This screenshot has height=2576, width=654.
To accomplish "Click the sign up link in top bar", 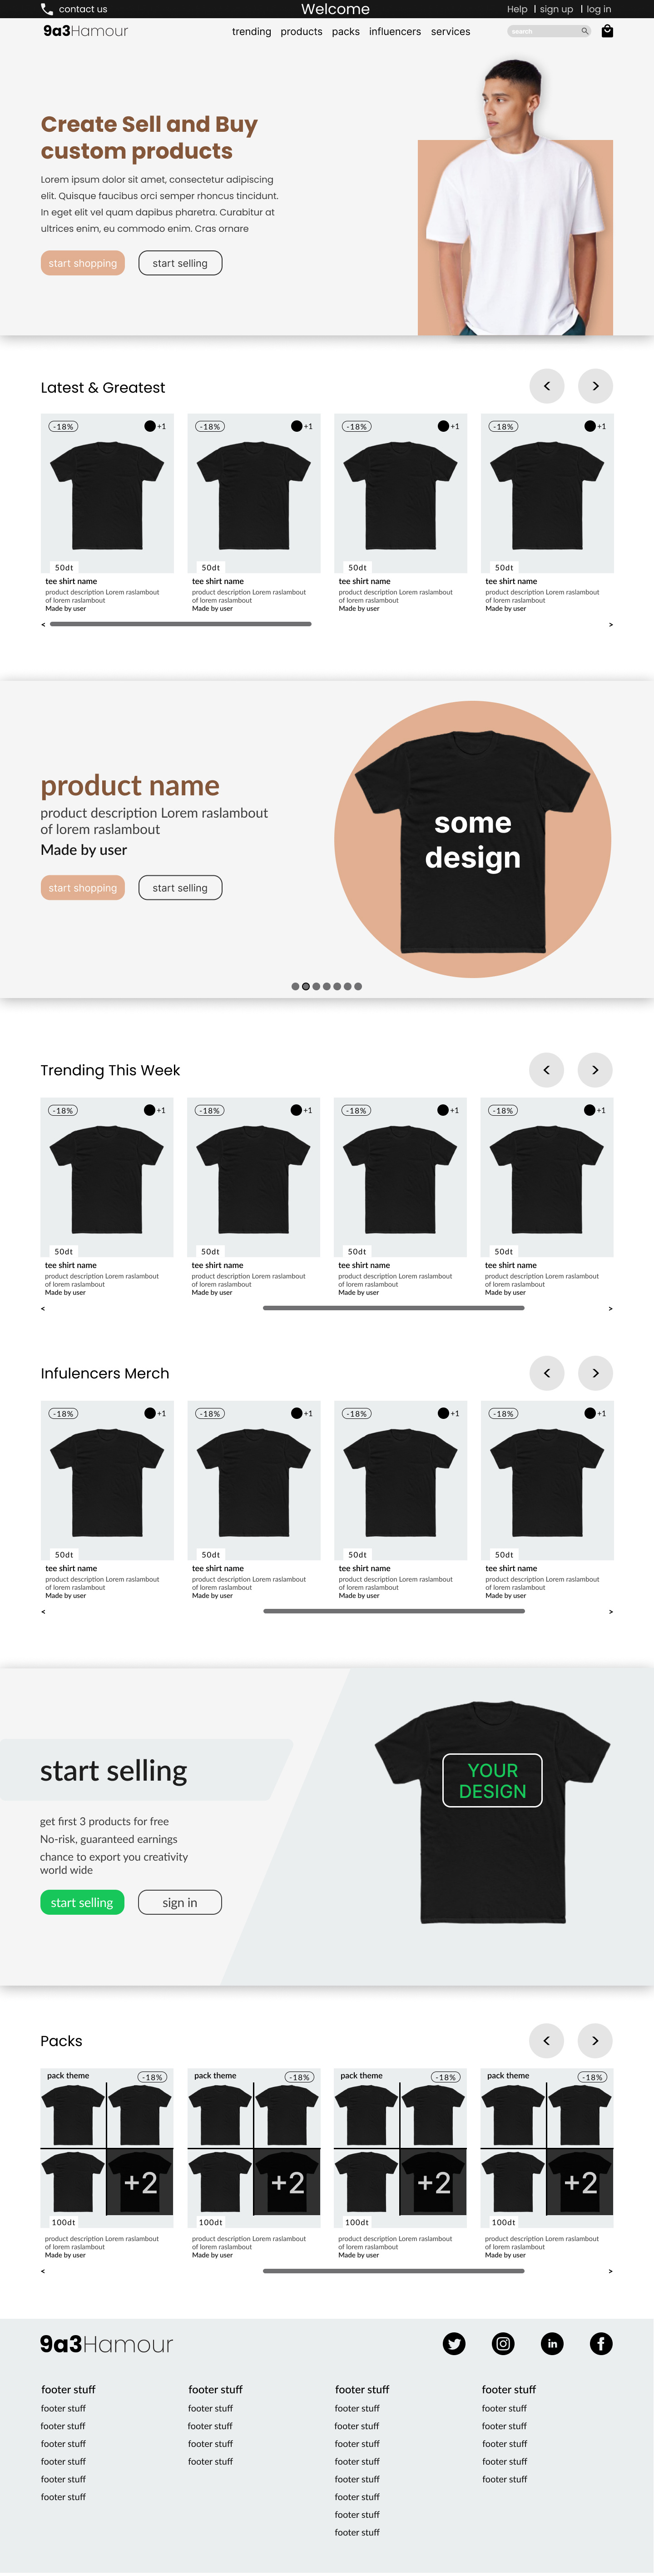I will point(557,9).
